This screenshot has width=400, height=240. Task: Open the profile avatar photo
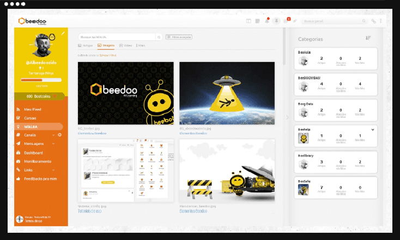pos(41,45)
